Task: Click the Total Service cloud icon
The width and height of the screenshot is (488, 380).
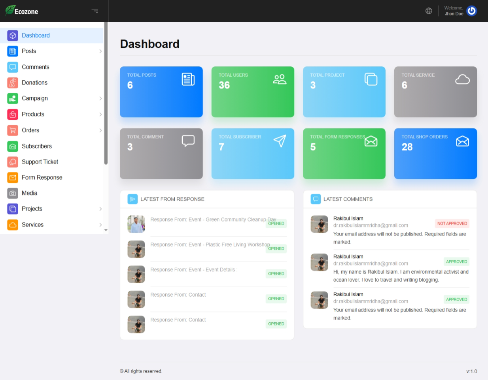Action: pos(462,79)
